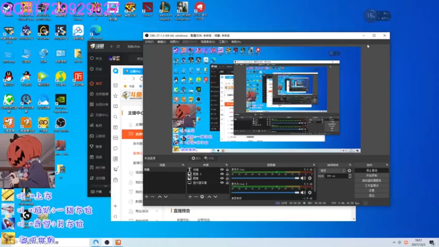Click the shopping cart icon in browser side strip

click(x=115, y=169)
